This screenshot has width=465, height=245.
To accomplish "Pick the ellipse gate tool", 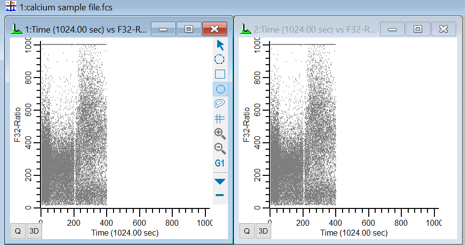I will tap(220, 89).
